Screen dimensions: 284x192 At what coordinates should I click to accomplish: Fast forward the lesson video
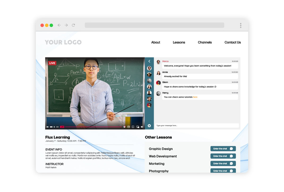(x=58, y=127)
